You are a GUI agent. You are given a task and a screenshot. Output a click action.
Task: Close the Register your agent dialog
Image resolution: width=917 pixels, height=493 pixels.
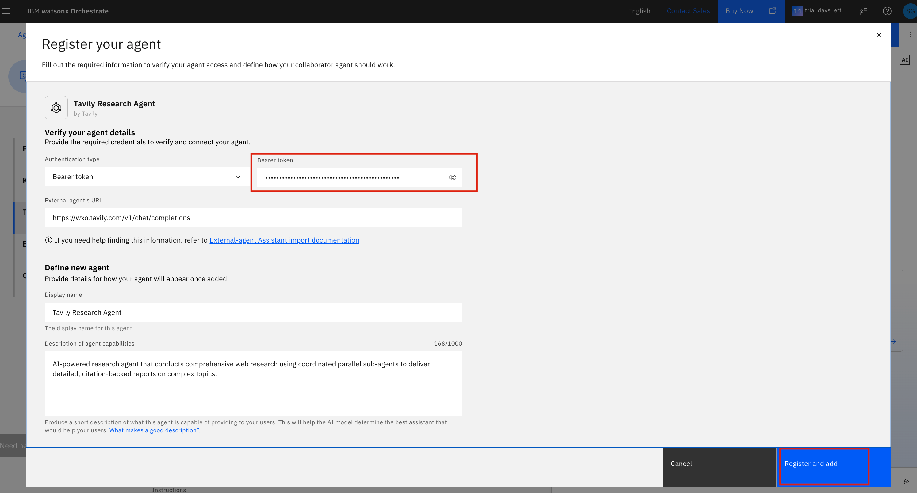coord(879,35)
